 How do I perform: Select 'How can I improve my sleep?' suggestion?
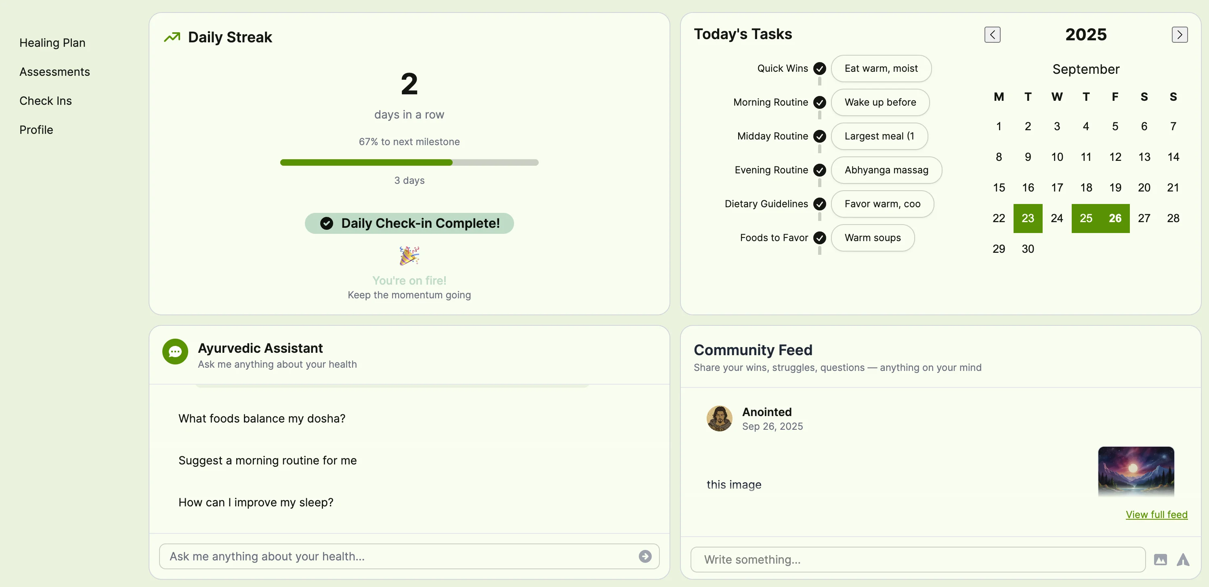click(x=256, y=502)
